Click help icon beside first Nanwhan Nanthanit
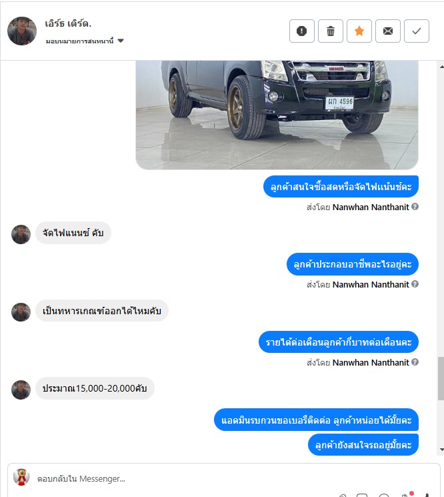Image resolution: width=444 pixels, height=497 pixels. point(415,207)
